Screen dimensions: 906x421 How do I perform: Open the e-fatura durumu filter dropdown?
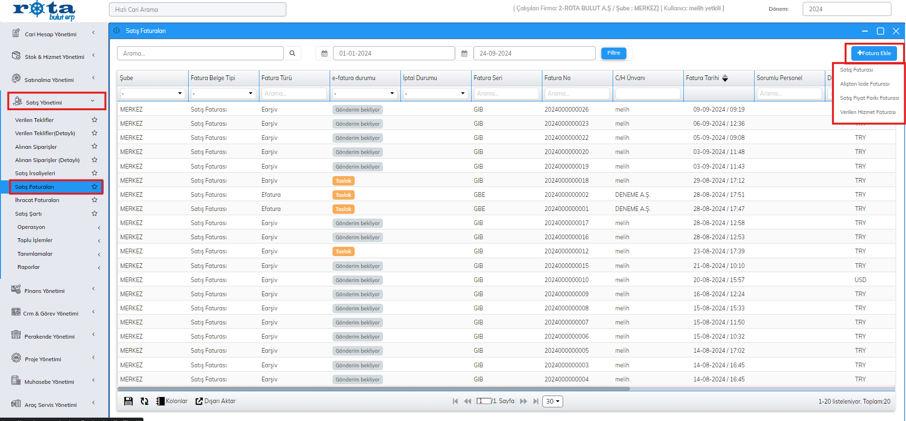(x=364, y=93)
